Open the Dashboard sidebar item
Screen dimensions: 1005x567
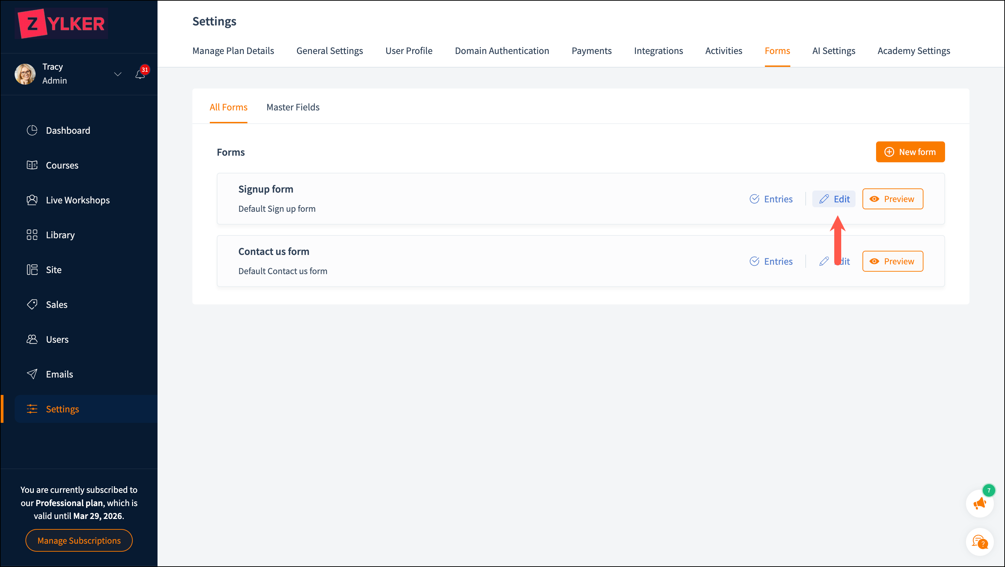click(68, 130)
